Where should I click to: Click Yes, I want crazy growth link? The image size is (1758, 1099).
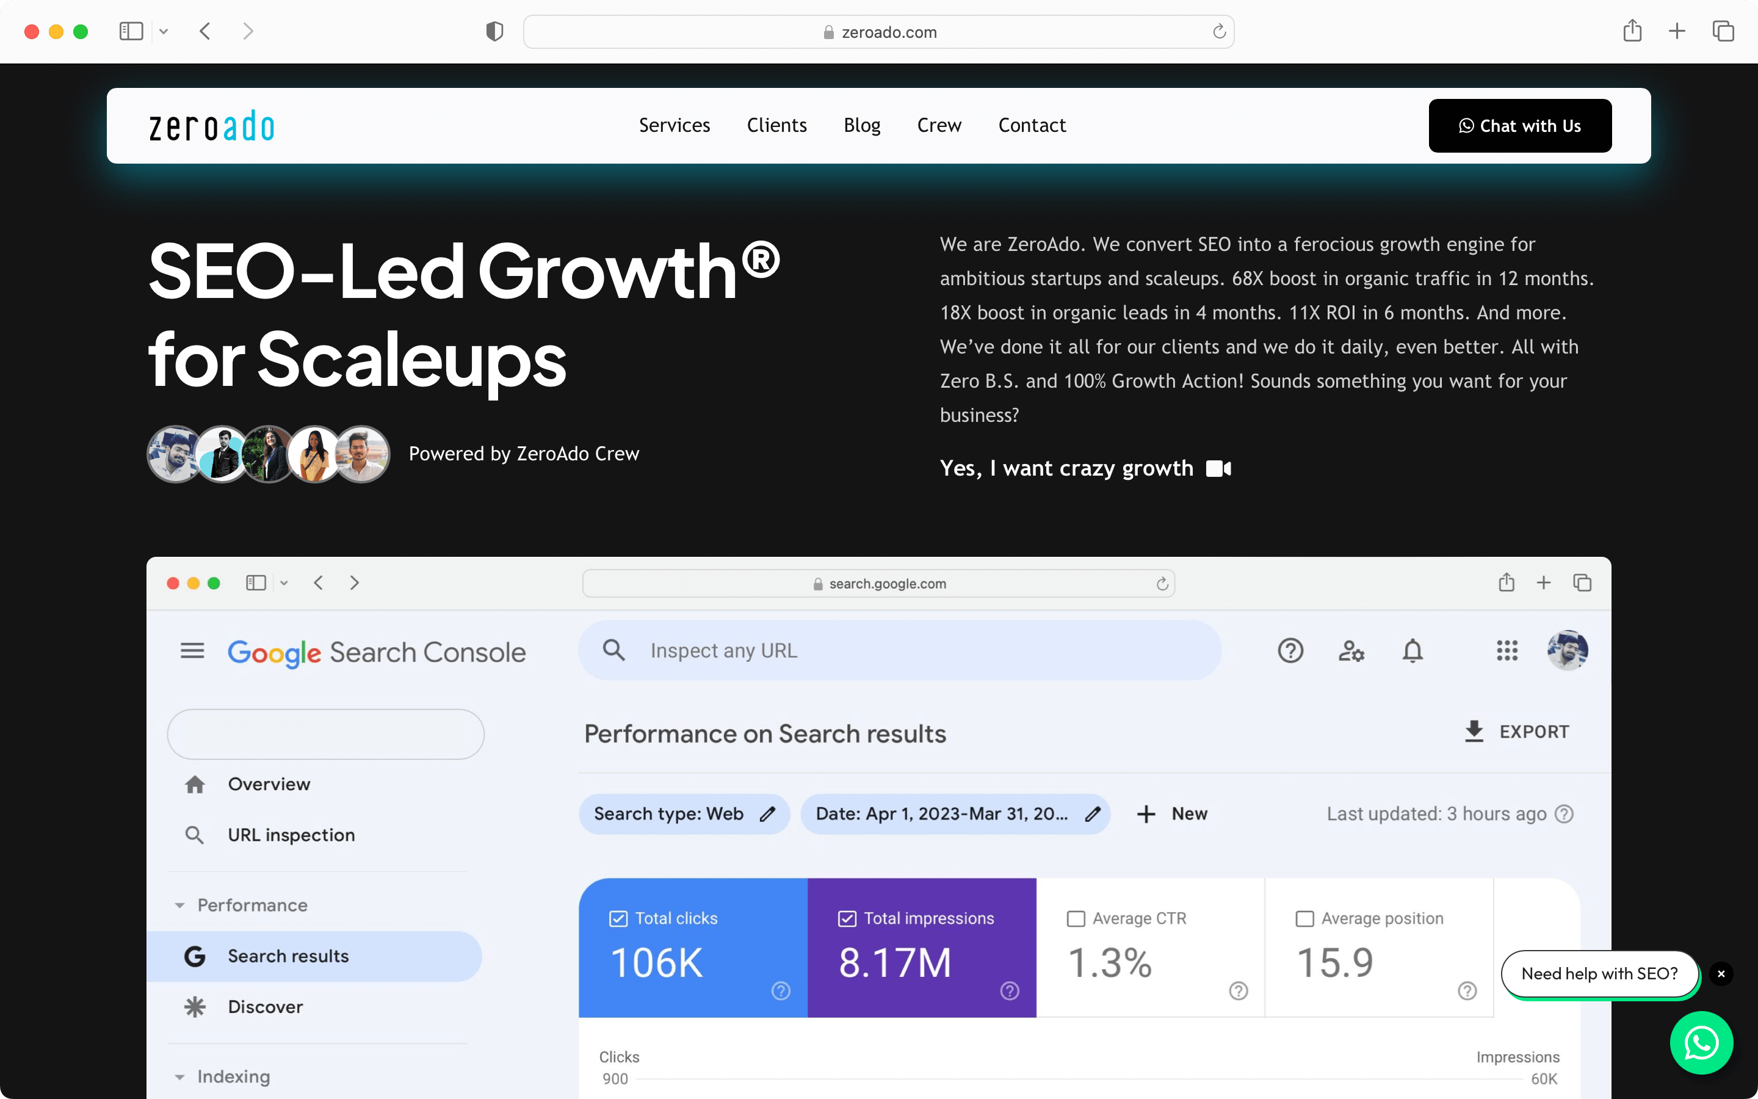pyautogui.click(x=1085, y=468)
